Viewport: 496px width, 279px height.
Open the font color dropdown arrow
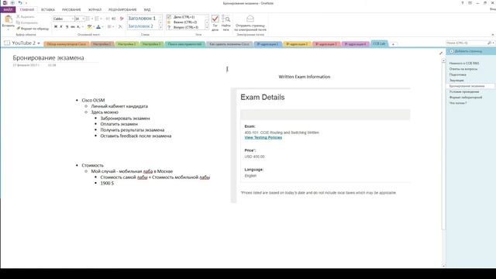tap(102, 27)
